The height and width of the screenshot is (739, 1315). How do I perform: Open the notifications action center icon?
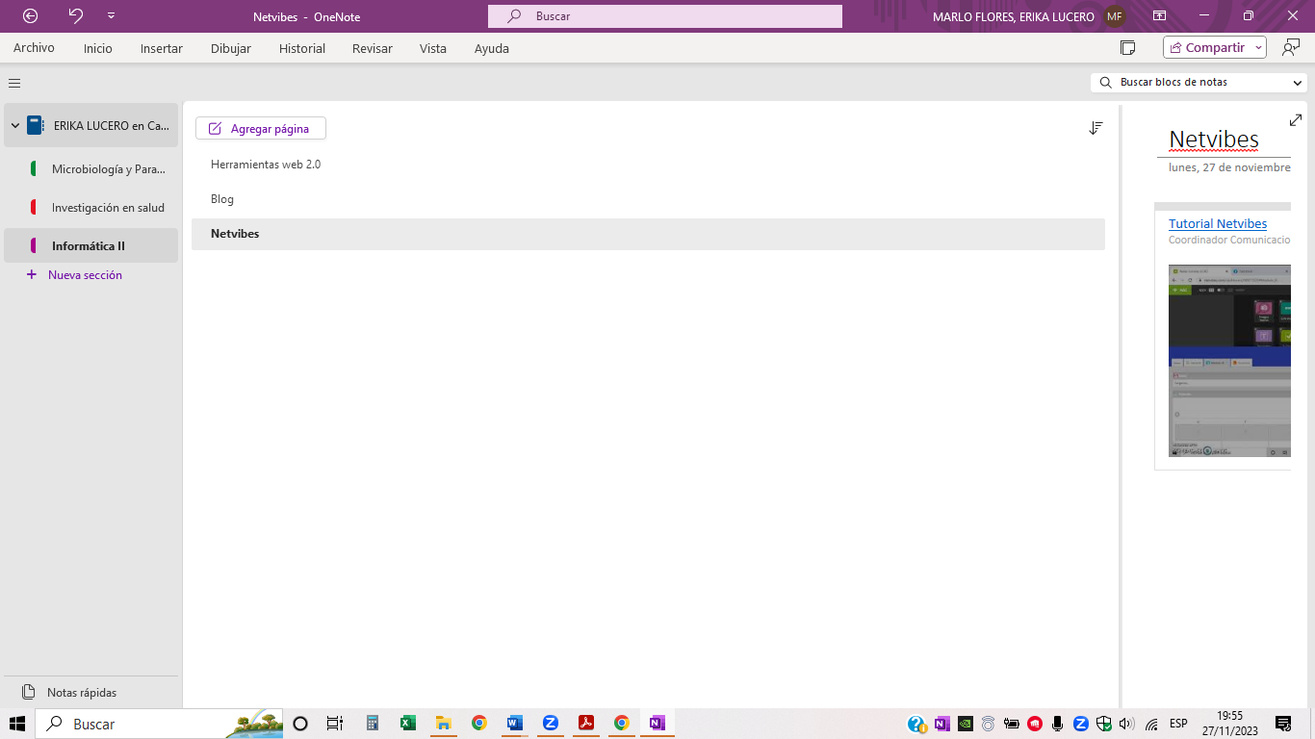1283,724
